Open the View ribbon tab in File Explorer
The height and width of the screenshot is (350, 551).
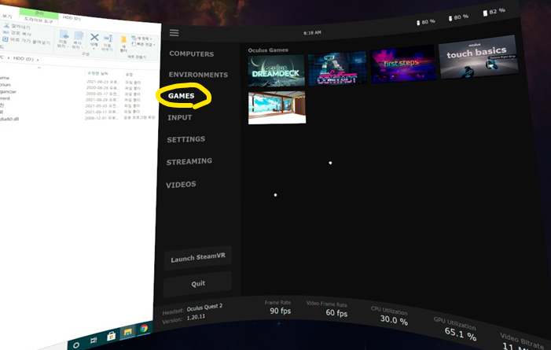point(7,17)
